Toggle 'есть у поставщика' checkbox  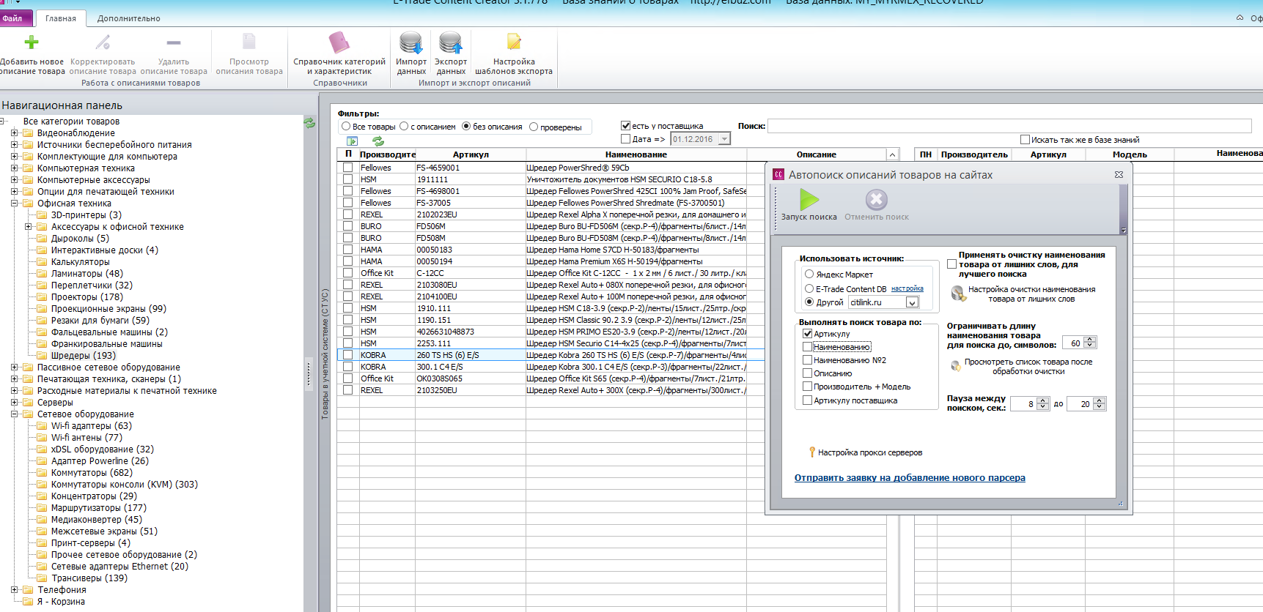[x=625, y=126]
